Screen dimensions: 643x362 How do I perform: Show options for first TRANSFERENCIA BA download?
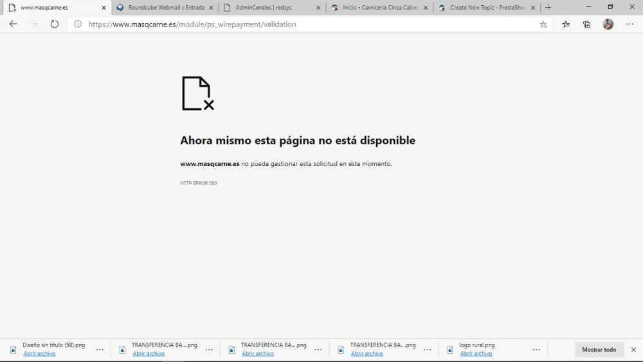pos(209,350)
